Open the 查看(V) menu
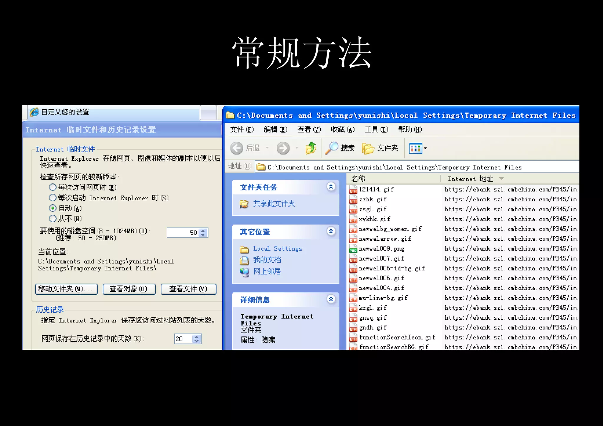 (309, 130)
